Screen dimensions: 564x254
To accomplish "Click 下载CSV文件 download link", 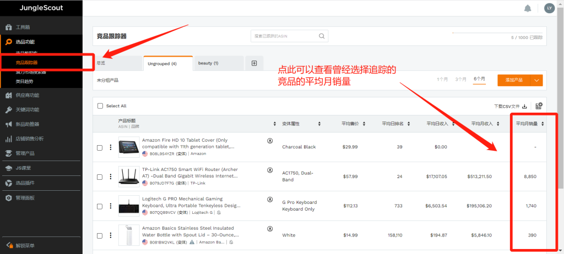I will 510,106.
